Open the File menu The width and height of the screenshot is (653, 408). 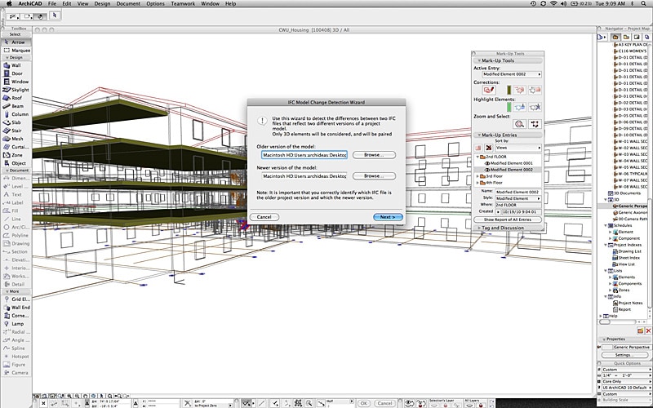[x=52, y=3]
